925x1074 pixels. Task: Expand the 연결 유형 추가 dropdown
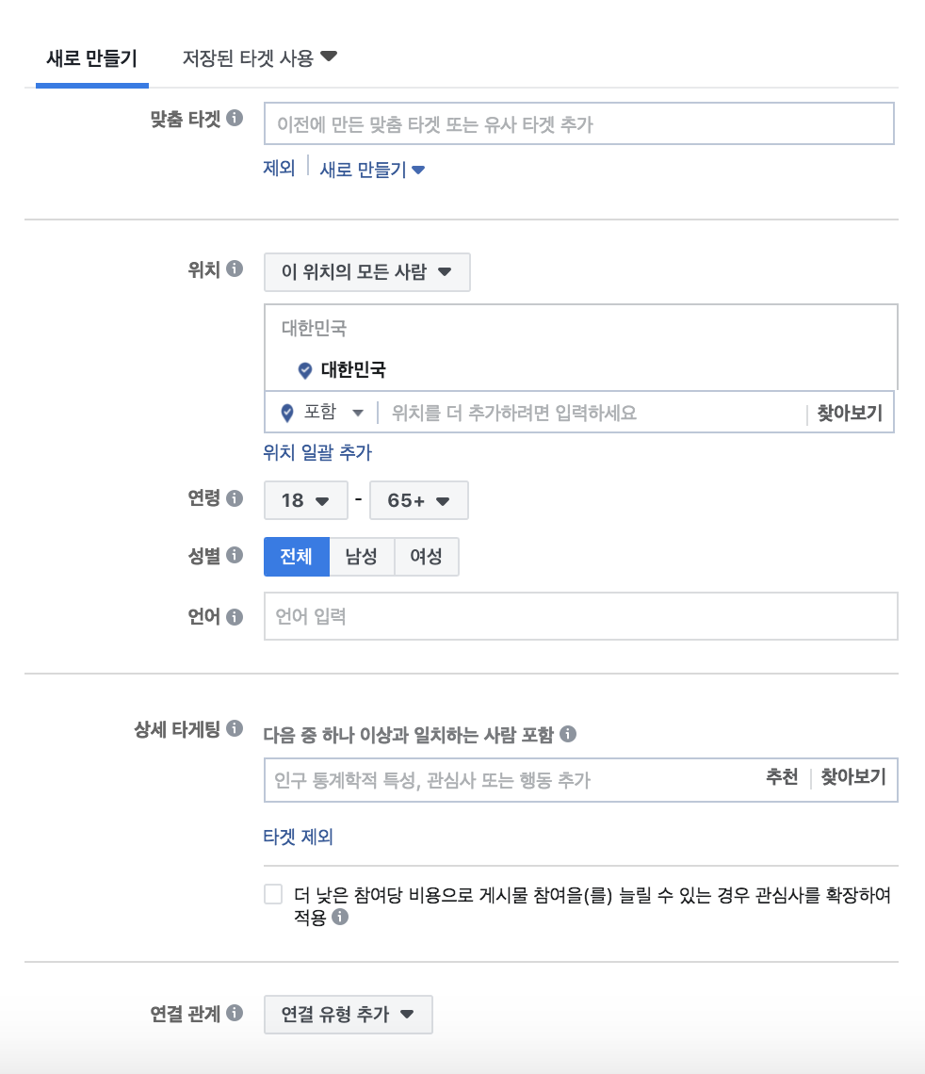pyautogui.click(x=349, y=1015)
